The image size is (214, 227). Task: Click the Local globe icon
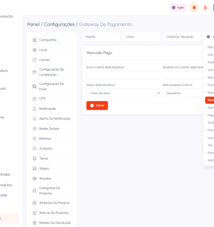click(35, 50)
